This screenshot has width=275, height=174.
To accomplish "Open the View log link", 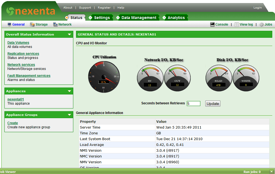I will point(246,25).
